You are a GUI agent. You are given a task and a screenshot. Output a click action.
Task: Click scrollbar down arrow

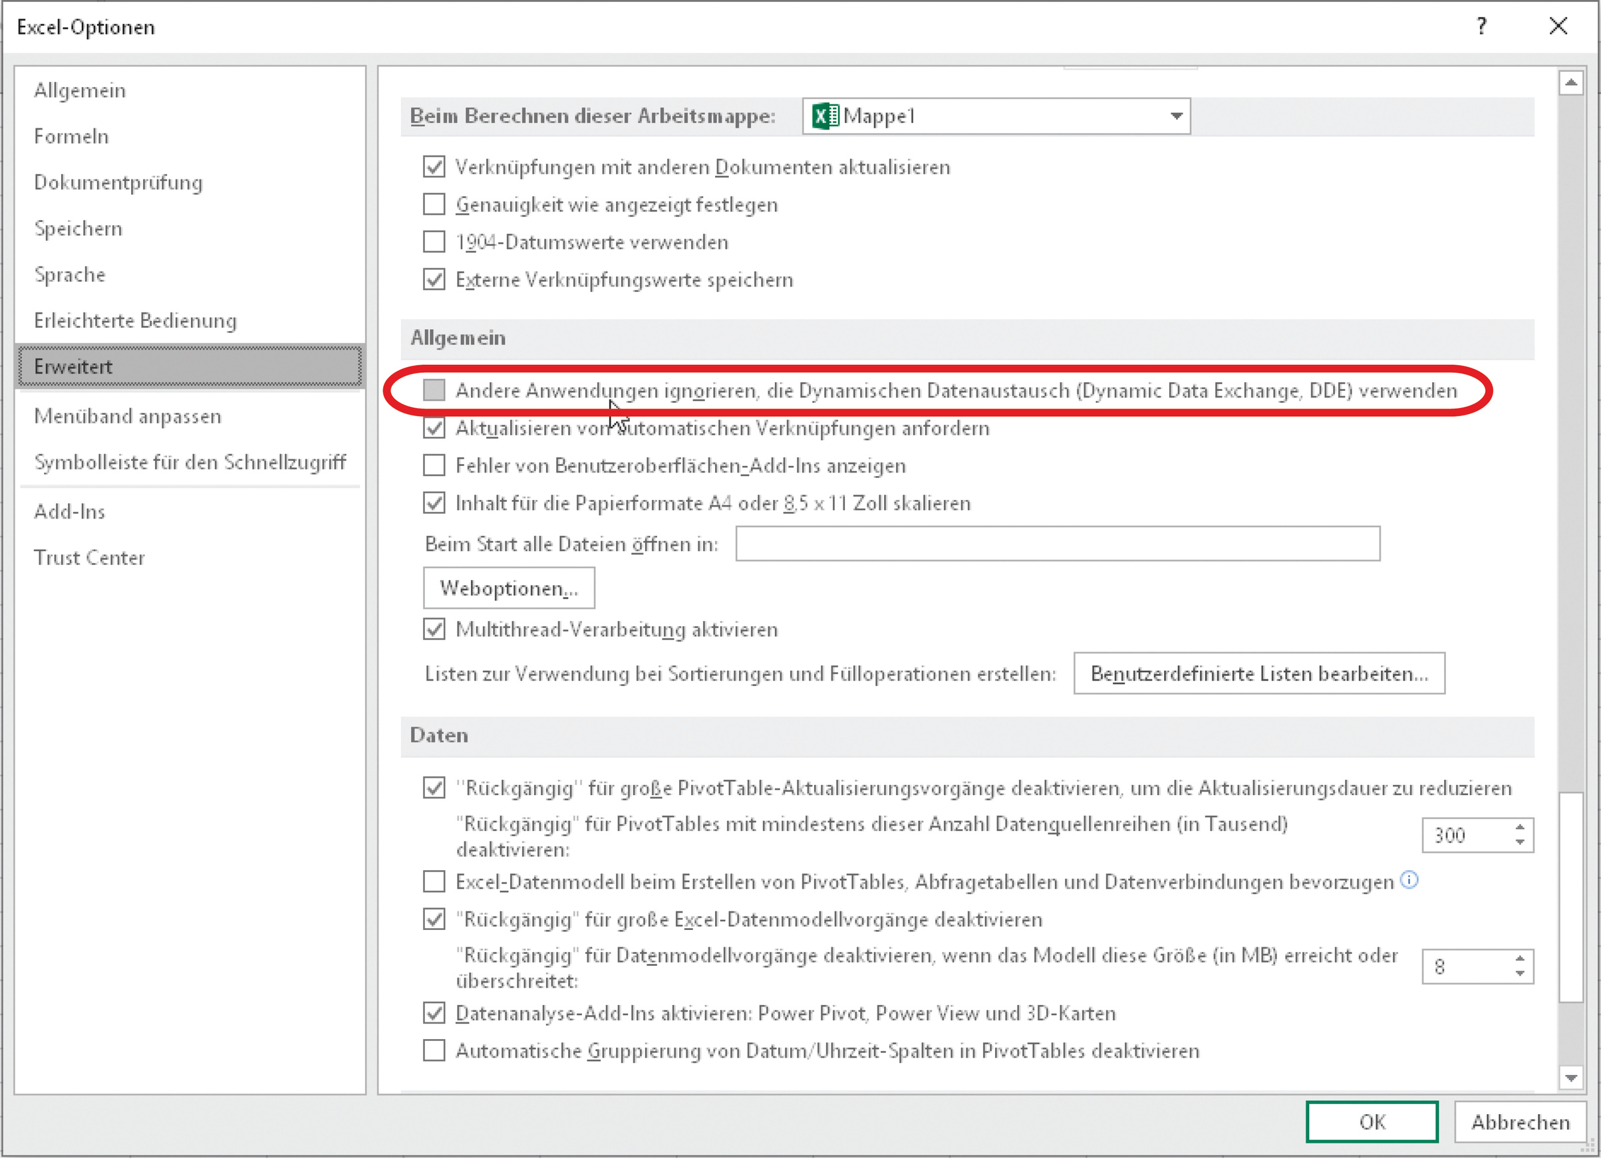coord(1570,1078)
